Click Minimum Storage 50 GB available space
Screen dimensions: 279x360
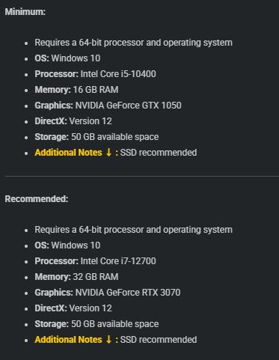tap(96, 137)
